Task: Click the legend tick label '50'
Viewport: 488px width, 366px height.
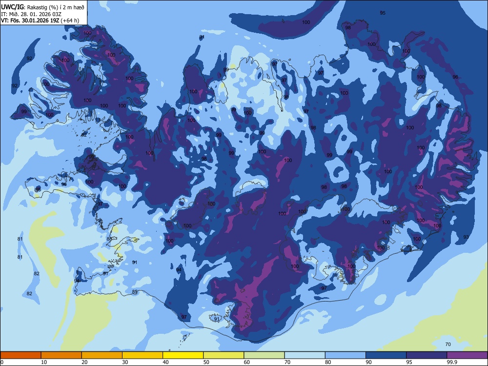Action: coord(206,362)
